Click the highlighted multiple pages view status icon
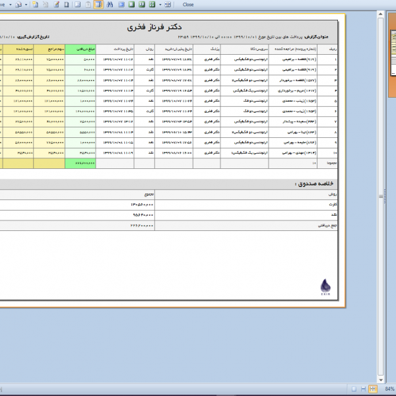396x396 pixels. click(x=373, y=389)
